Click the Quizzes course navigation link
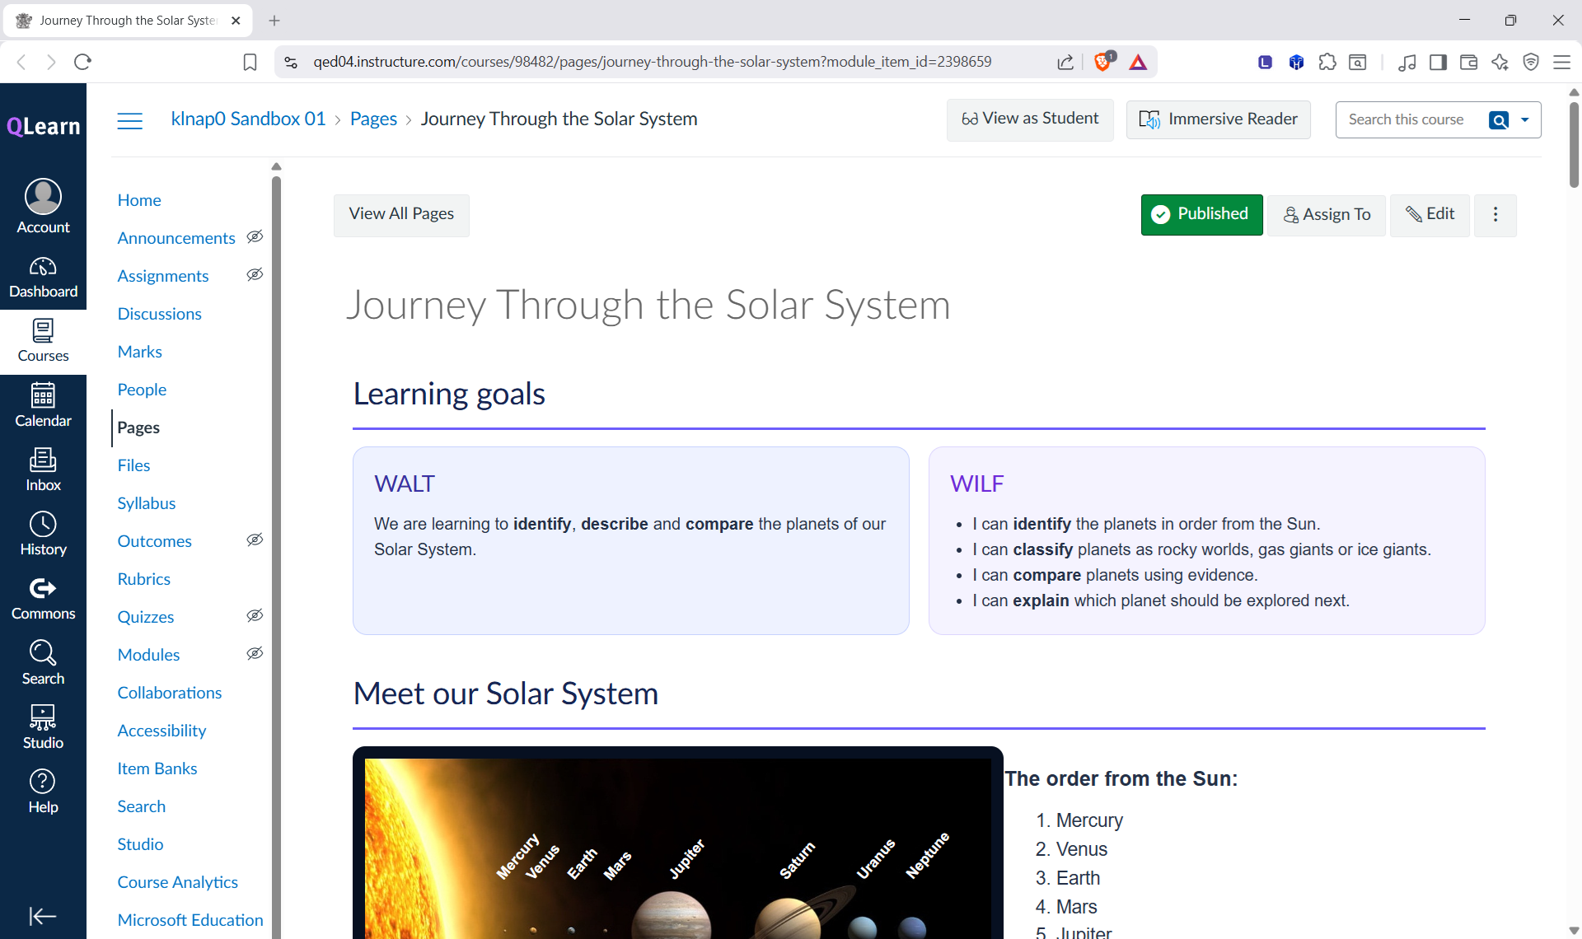Viewport: 1582px width, 939px height. click(x=145, y=617)
